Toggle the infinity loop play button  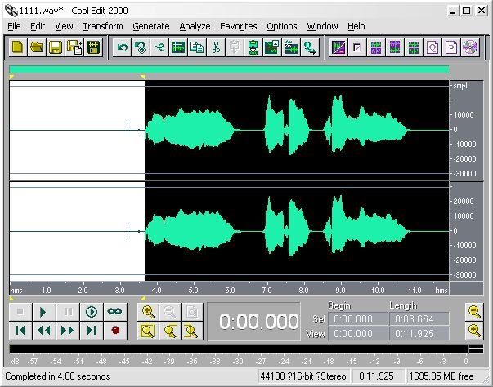coord(115,312)
